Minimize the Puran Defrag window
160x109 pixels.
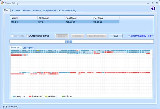[148, 3]
